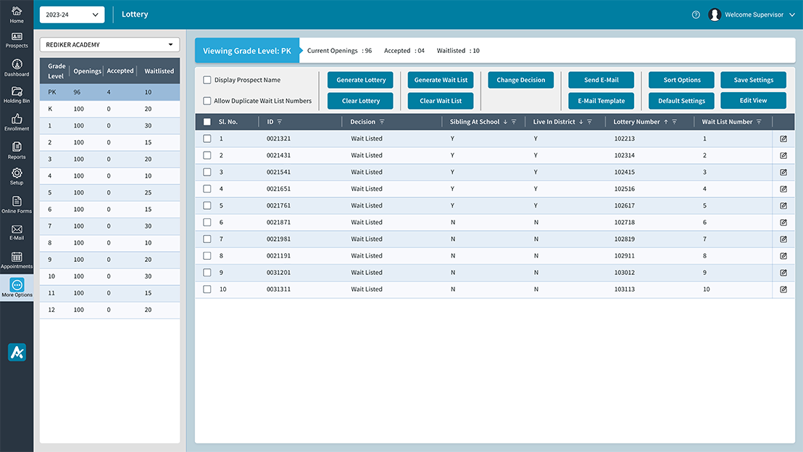The height and width of the screenshot is (452, 803).
Task: Expand the REDIKER ACADEMY school selector
Action: click(109, 44)
